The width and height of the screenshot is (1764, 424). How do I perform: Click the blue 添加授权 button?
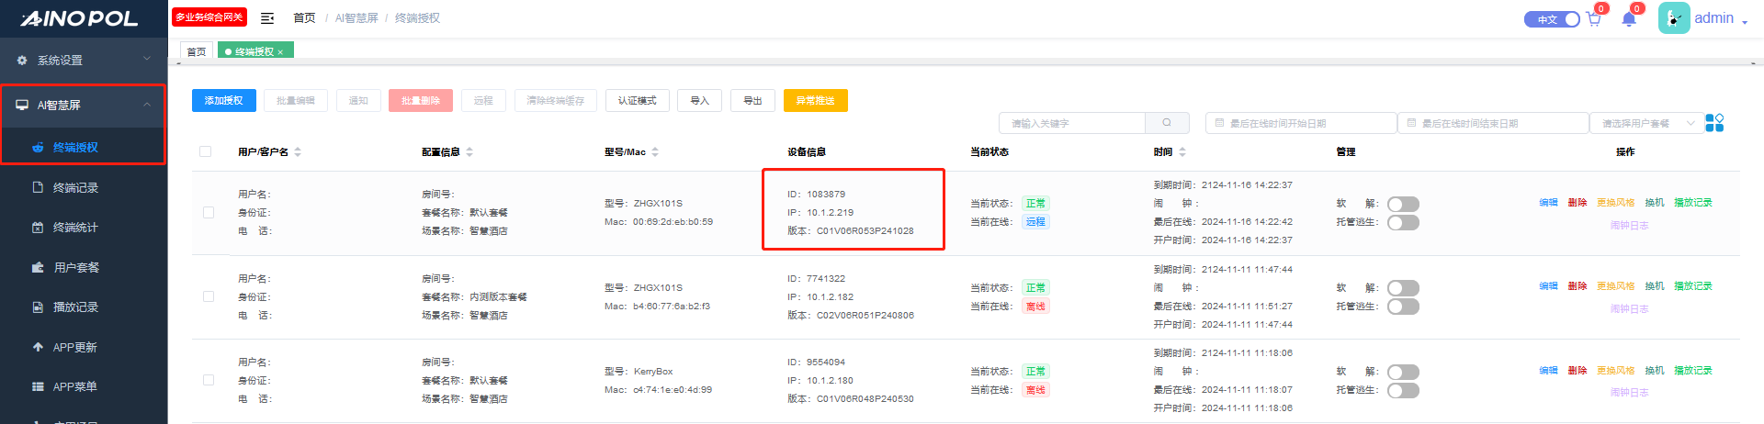(223, 101)
